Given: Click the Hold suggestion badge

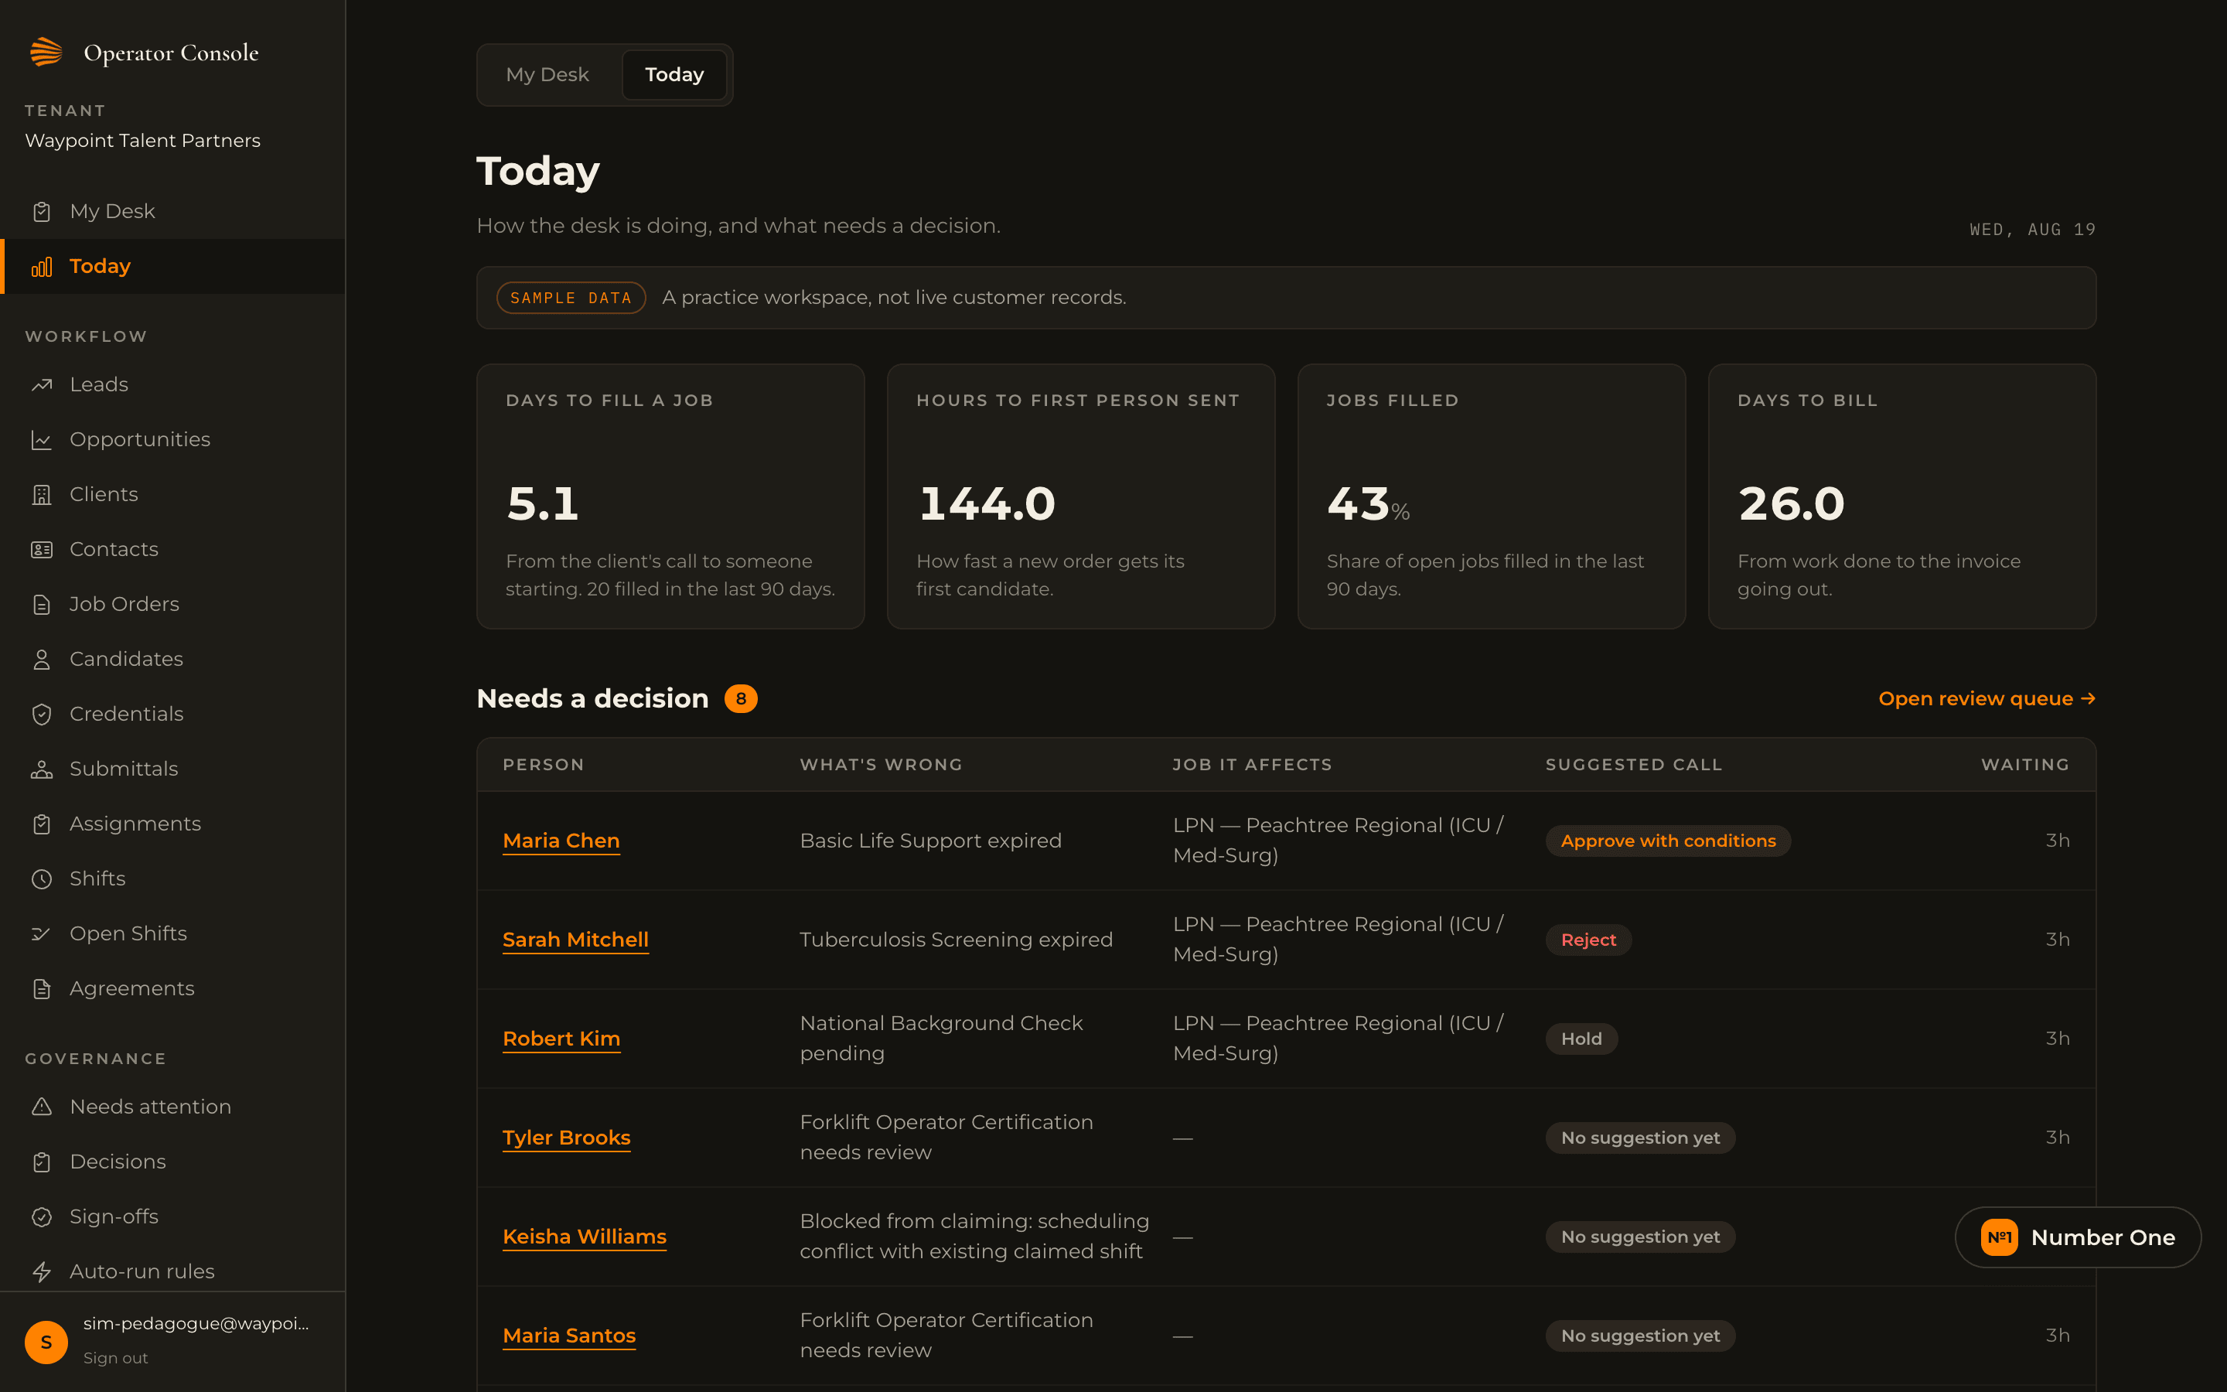Looking at the screenshot, I should [x=1581, y=1039].
